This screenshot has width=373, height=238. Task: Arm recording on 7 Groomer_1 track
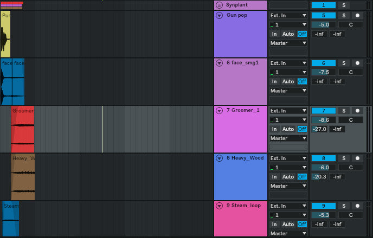click(x=357, y=110)
